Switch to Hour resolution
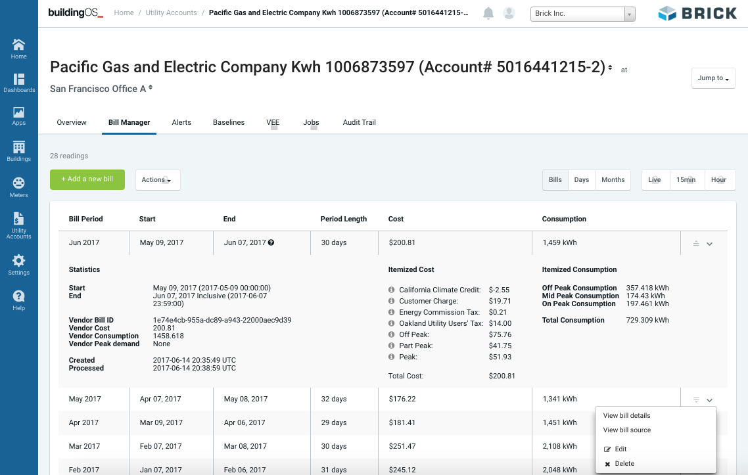Viewport: 748px width, 475px height. [720, 180]
